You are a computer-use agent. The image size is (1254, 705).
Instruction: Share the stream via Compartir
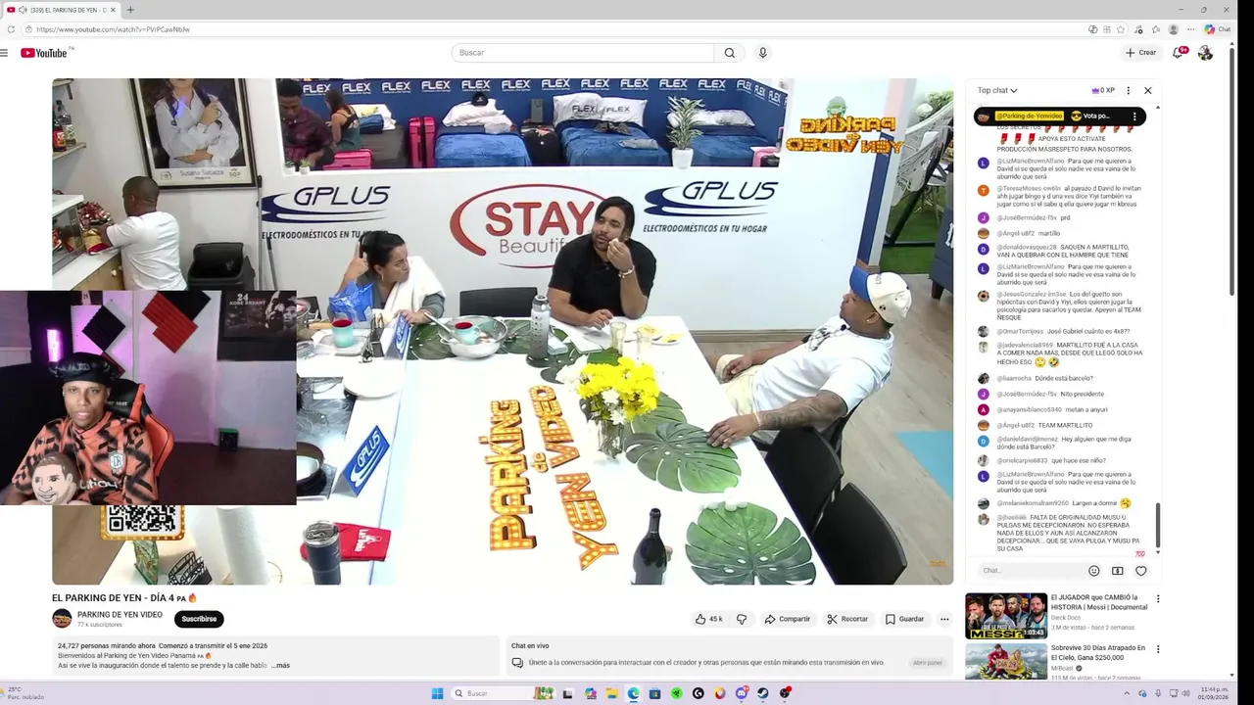pyautogui.click(x=788, y=619)
